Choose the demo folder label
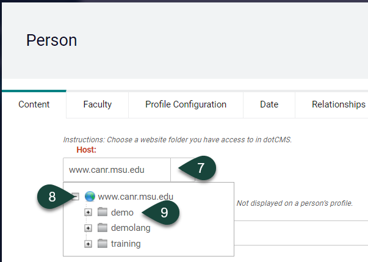Screen dimensions: 368x262 coord(122,213)
